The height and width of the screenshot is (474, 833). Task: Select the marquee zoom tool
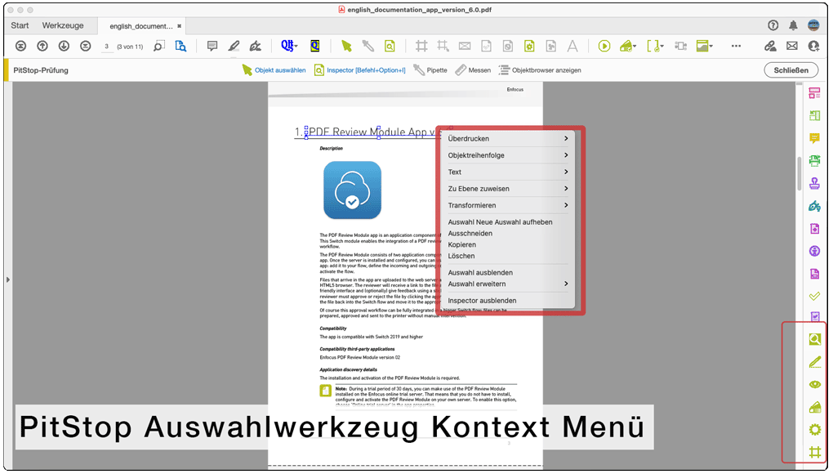tap(159, 47)
